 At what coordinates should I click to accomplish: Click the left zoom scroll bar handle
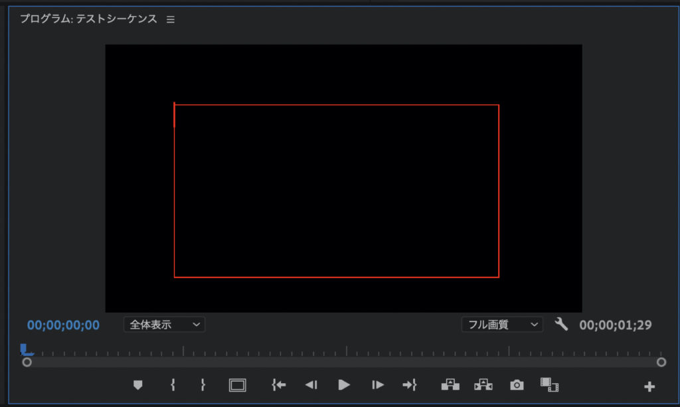point(27,362)
